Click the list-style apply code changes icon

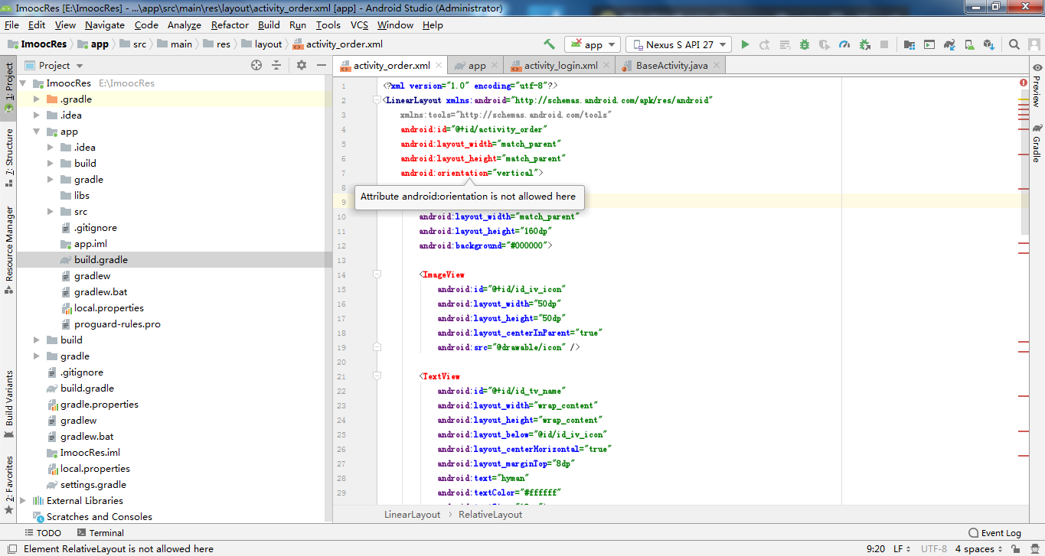point(785,44)
